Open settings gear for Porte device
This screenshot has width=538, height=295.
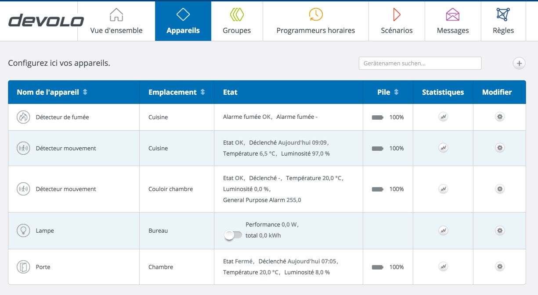click(x=499, y=267)
